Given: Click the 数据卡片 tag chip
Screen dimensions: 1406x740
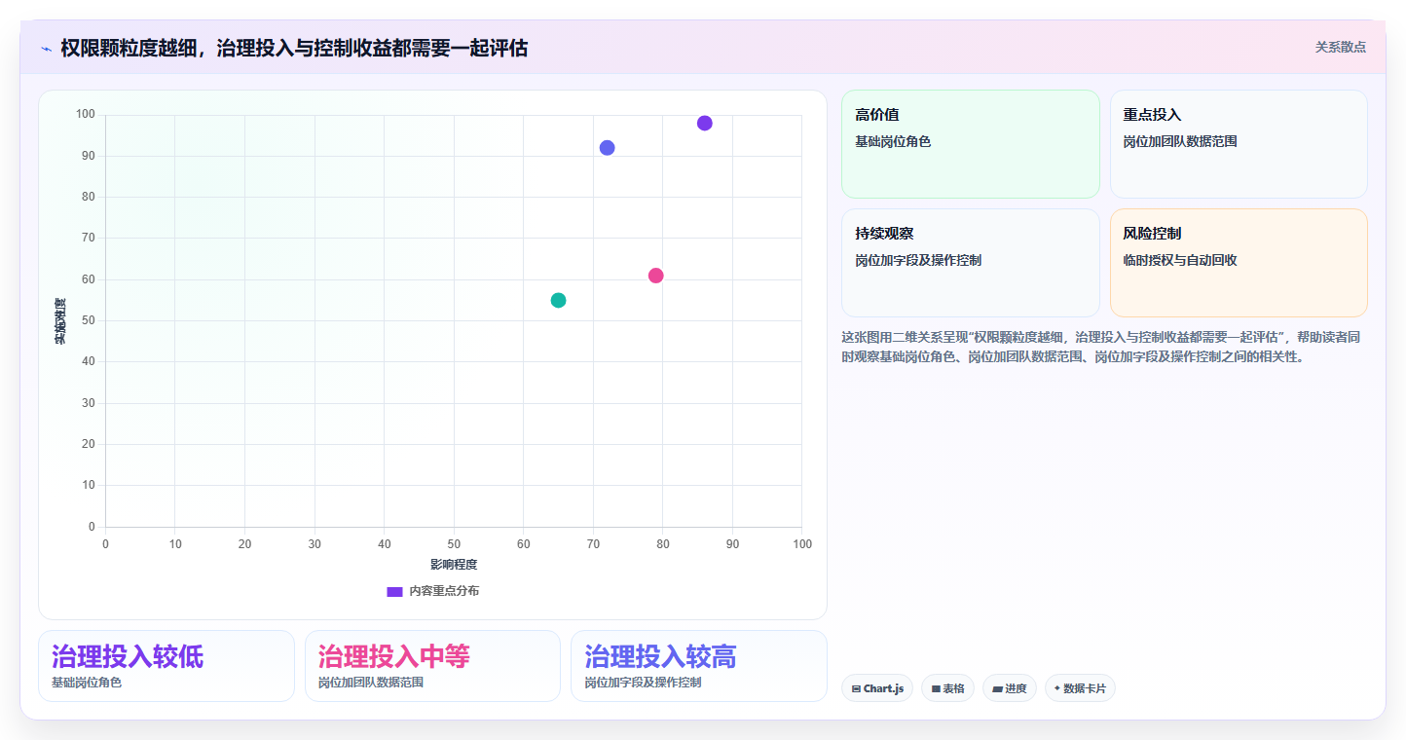Looking at the screenshot, I should pos(1080,688).
